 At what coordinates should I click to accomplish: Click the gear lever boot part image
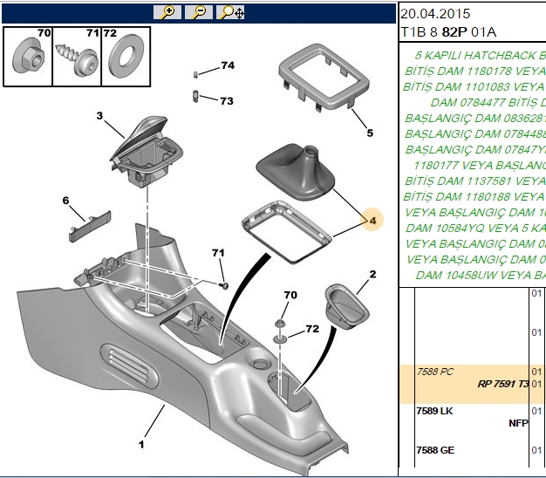tap(296, 173)
